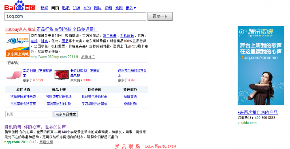
Task: Open the 知道 tab
Action: pos(76,8)
